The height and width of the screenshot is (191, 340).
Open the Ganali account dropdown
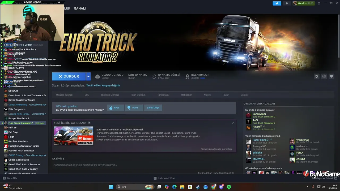[x=303, y=3]
